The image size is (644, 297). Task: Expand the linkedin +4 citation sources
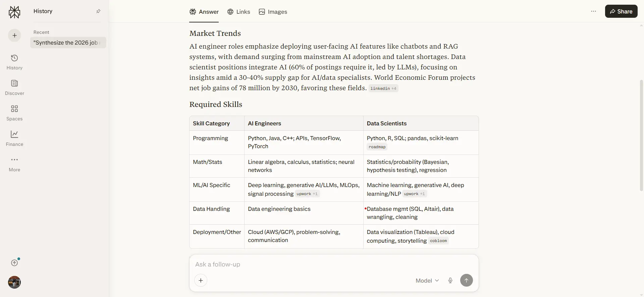coord(383,88)
